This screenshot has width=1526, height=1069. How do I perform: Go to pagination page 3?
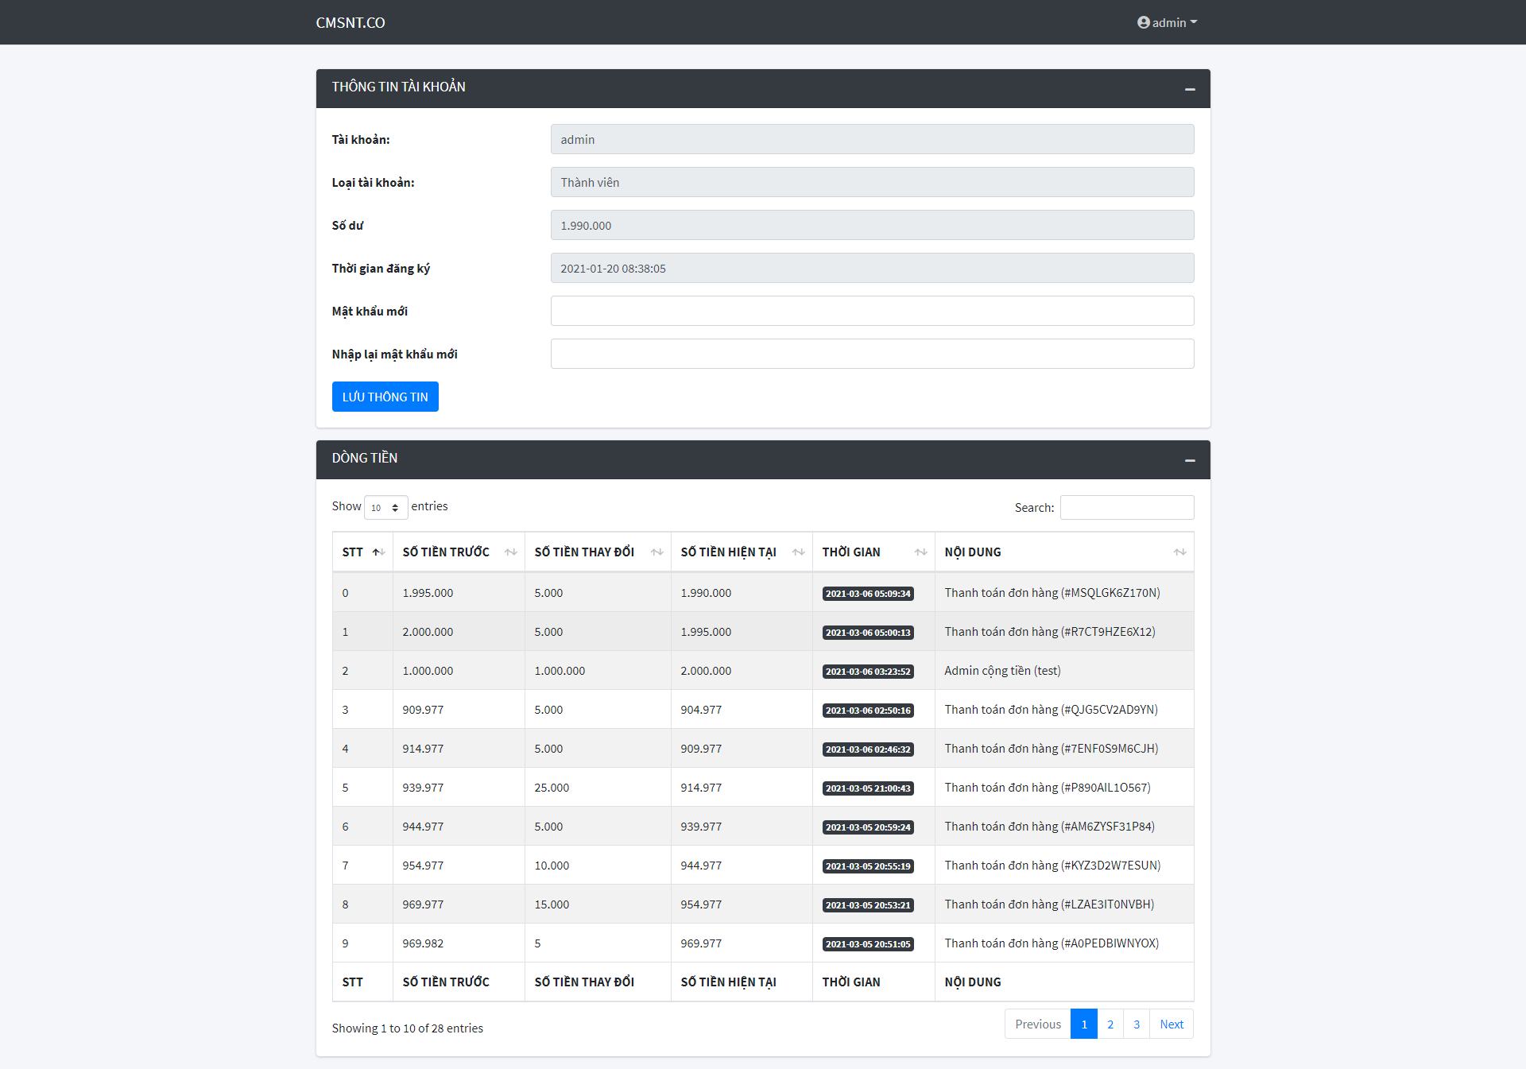click(x=1137, y=1024)
